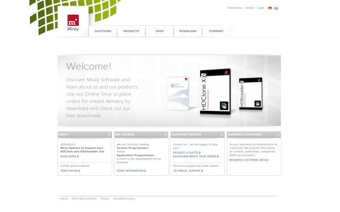Click the HDClone X 6 product box

tap(215, 92)
